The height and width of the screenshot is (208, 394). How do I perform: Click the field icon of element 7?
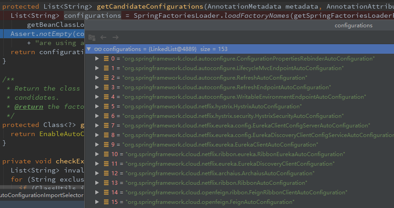click(x=106, y=125)
